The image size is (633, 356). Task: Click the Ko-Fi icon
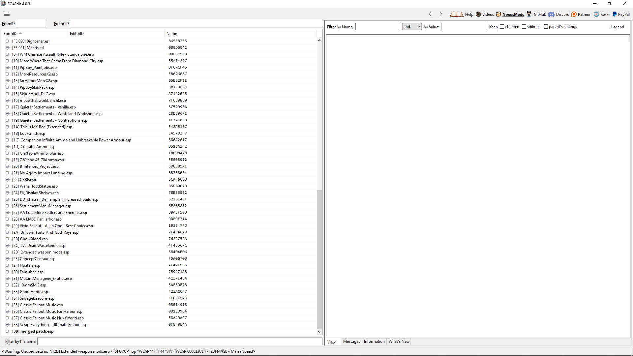(596, 14)
